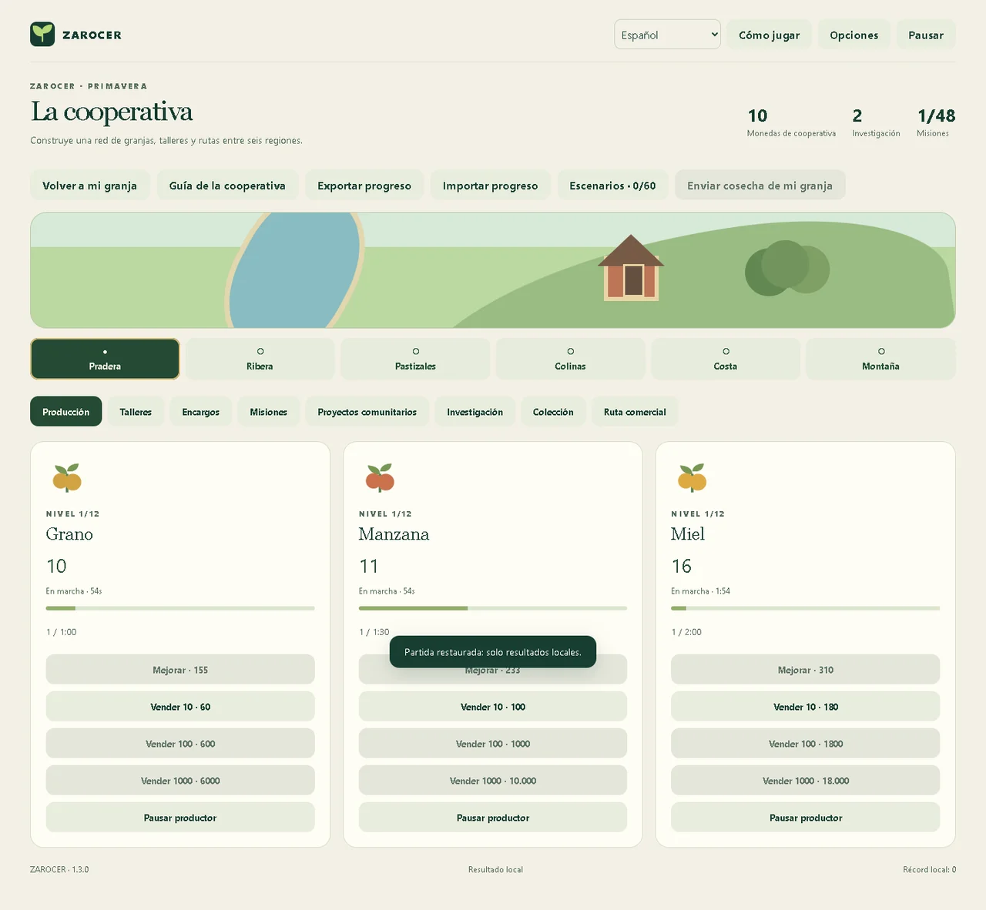Click Mejorar · 310 for Miel
The height and width of the screenshot is (910, 986).
coord(805,670)
